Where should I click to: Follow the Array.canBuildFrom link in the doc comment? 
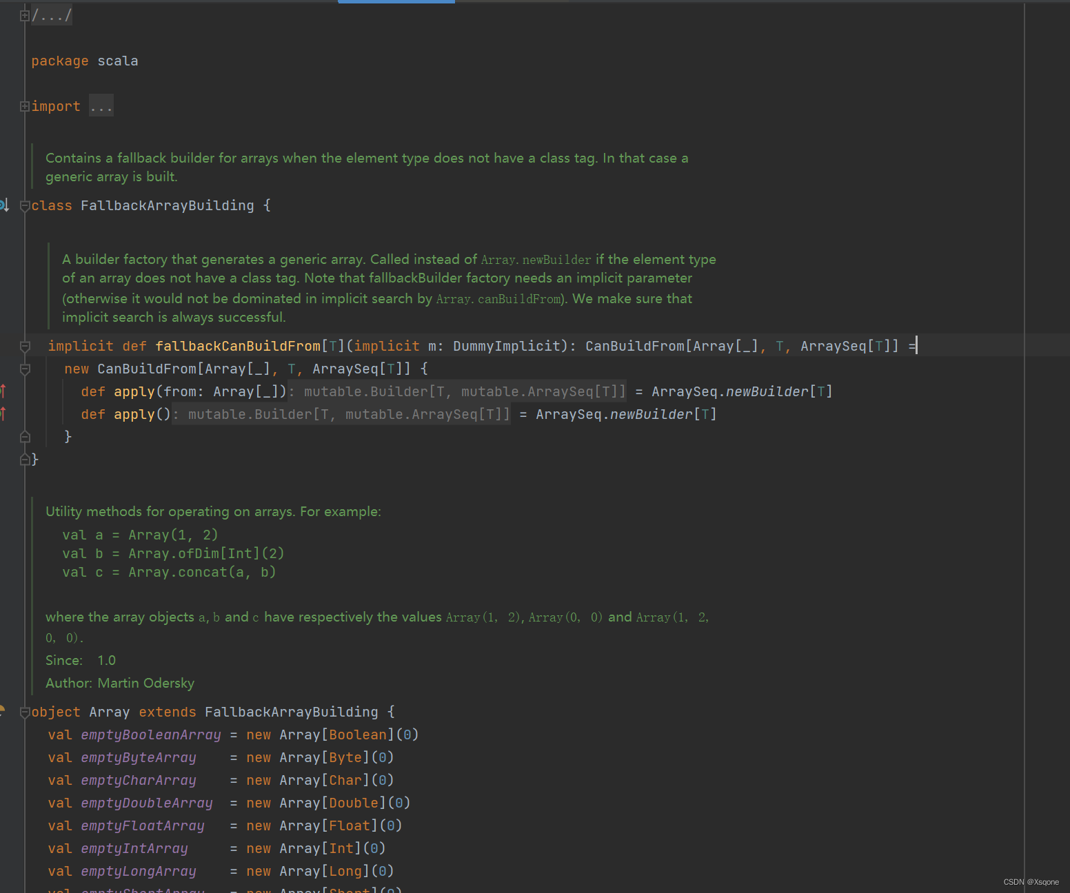tap(500, 299)
